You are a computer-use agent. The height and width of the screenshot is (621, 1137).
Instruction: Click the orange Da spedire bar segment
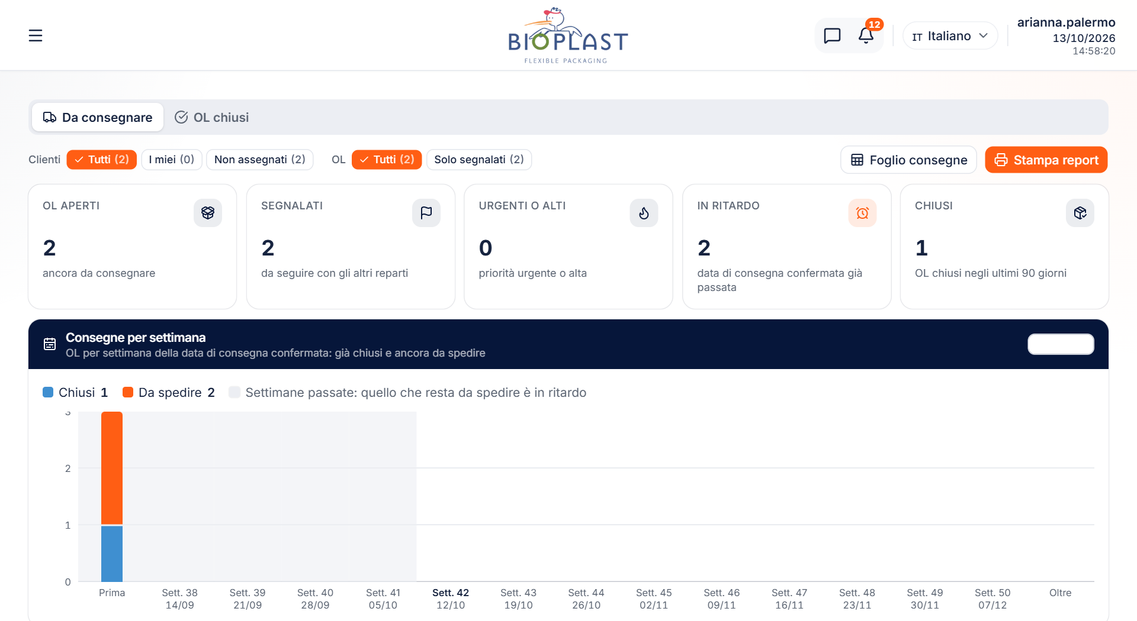(x=112, y=468)
